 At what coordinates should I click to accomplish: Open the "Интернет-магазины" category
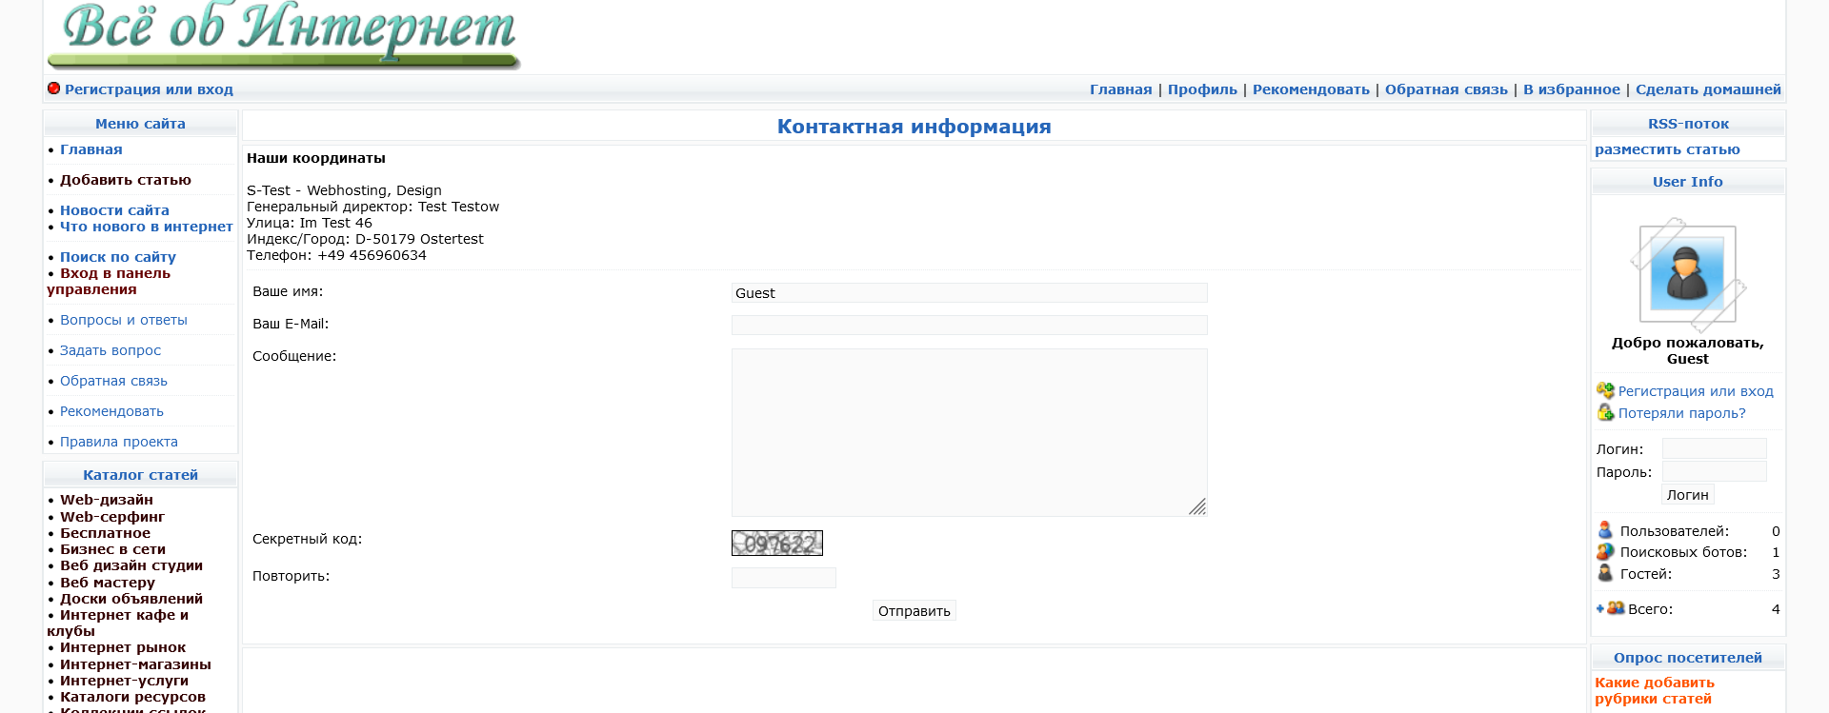tap(135, 664)
